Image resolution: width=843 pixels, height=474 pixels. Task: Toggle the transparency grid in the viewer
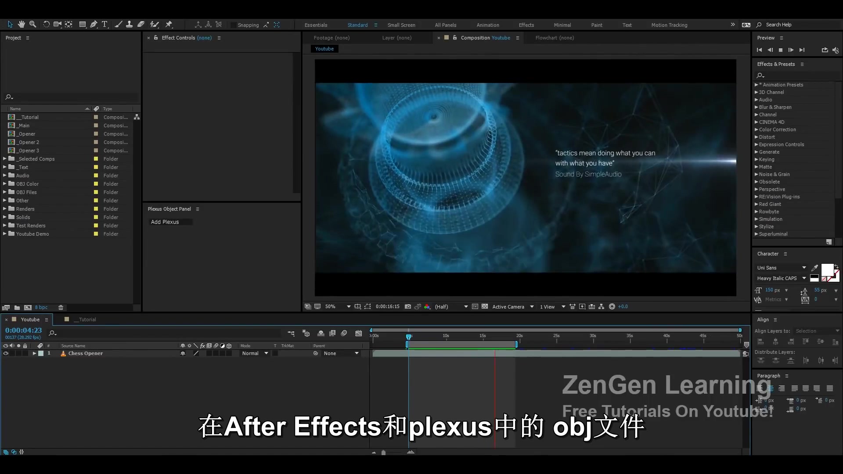tap(485, 306)
